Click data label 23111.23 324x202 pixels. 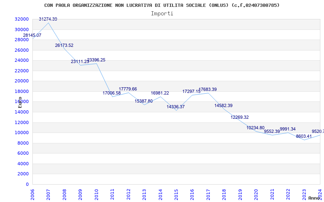[80, 61]
